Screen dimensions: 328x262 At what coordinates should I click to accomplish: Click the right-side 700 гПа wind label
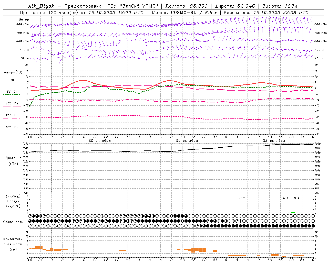point(321,33)
